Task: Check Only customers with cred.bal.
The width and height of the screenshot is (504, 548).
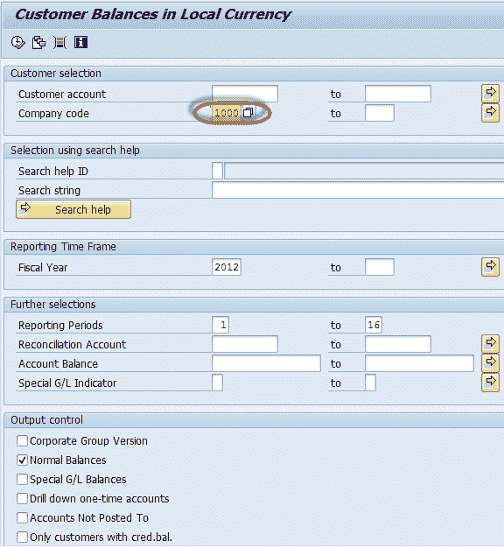Action: pyautogui.click(x=22, y=537)
